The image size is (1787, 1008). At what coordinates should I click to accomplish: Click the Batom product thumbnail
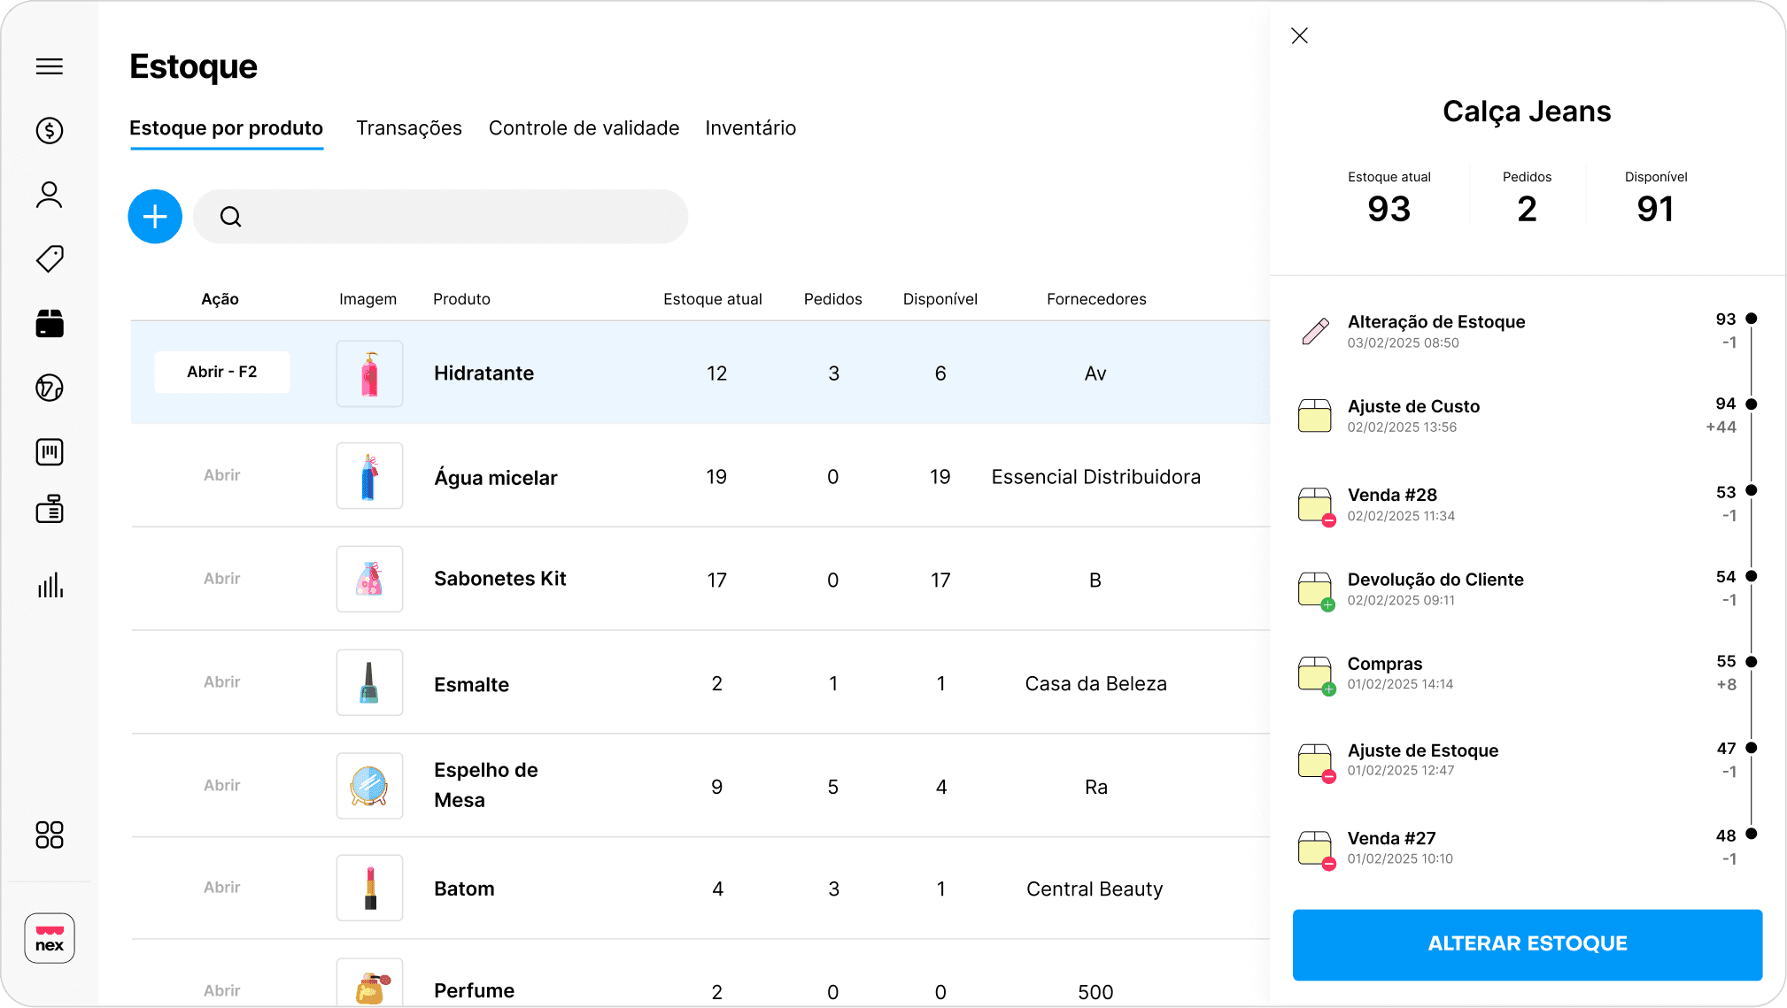(x=369, y=889)
